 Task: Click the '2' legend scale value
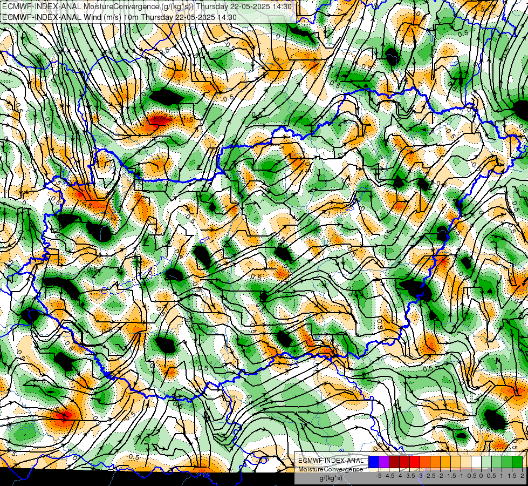[x=522, y=476]
